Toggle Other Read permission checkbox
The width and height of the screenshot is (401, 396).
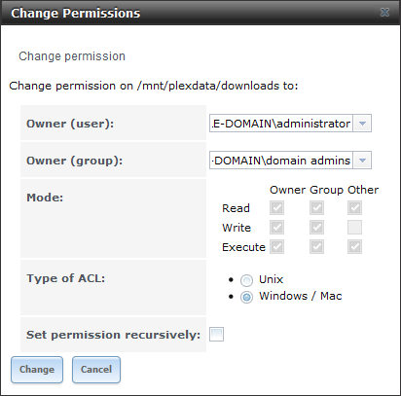[x=354, y=208]
